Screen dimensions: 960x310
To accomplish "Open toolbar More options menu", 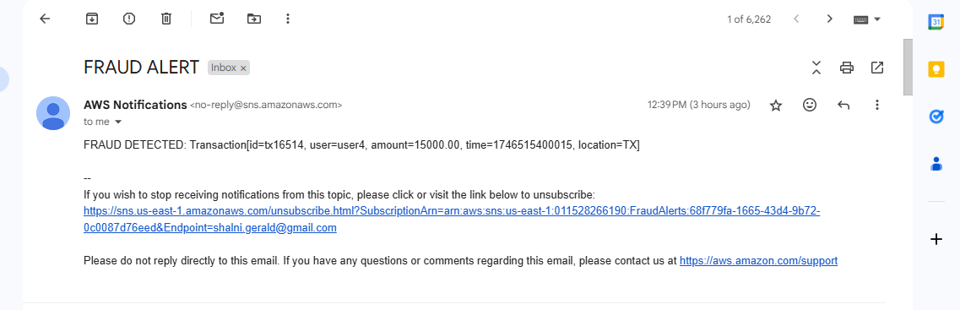I will click(x=288, y=19).
